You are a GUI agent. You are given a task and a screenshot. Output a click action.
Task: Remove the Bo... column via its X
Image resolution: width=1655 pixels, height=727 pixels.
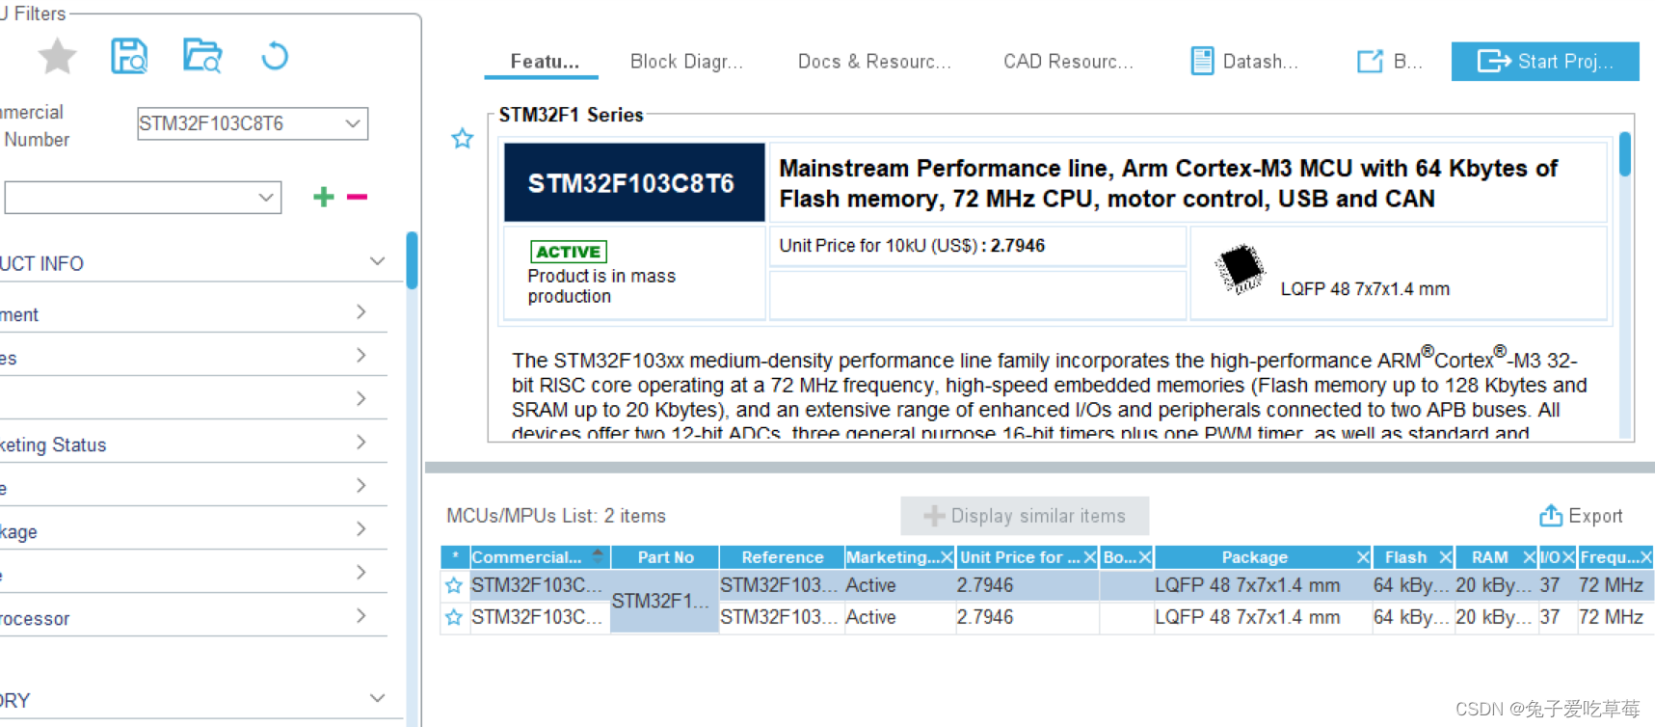click(x=1144, y=557)
